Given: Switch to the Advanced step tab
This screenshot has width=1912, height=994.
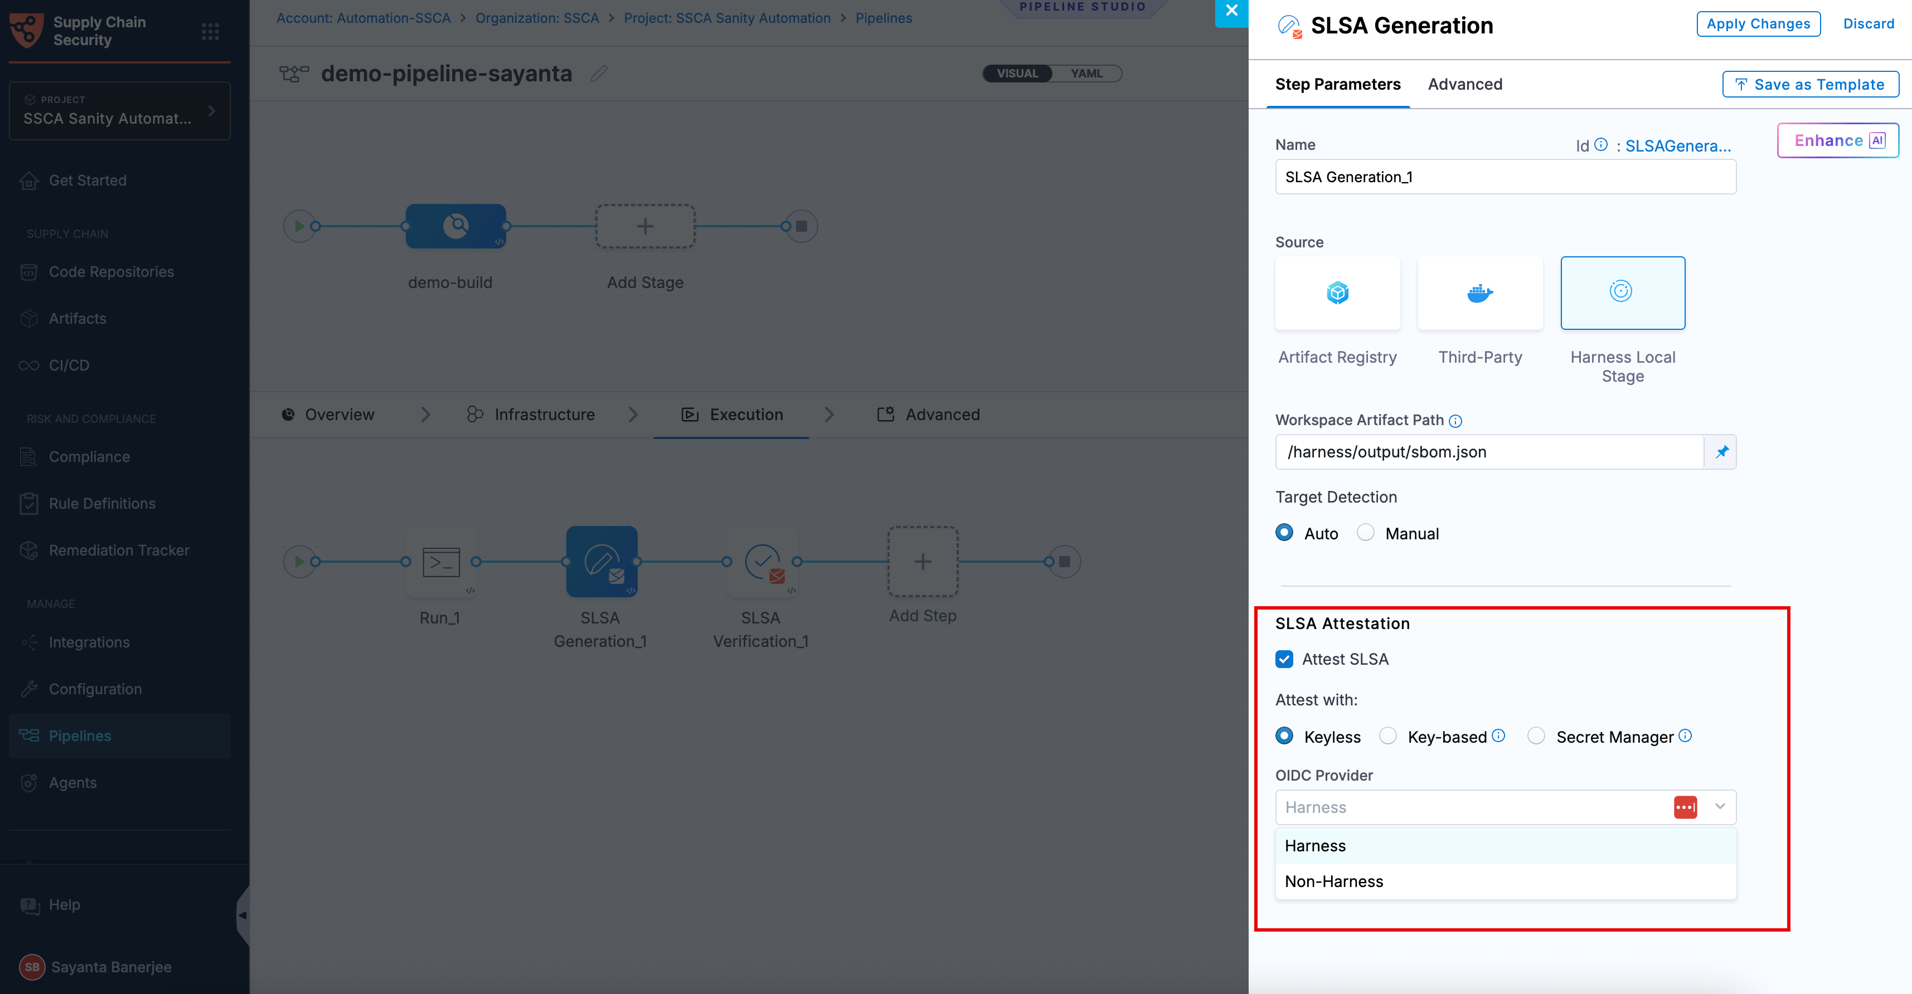Looking at the screenshot, I should (1464, 84).
